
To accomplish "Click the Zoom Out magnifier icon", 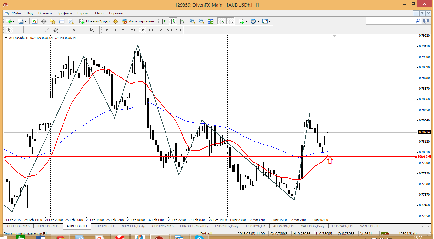I will coord(201,21).
